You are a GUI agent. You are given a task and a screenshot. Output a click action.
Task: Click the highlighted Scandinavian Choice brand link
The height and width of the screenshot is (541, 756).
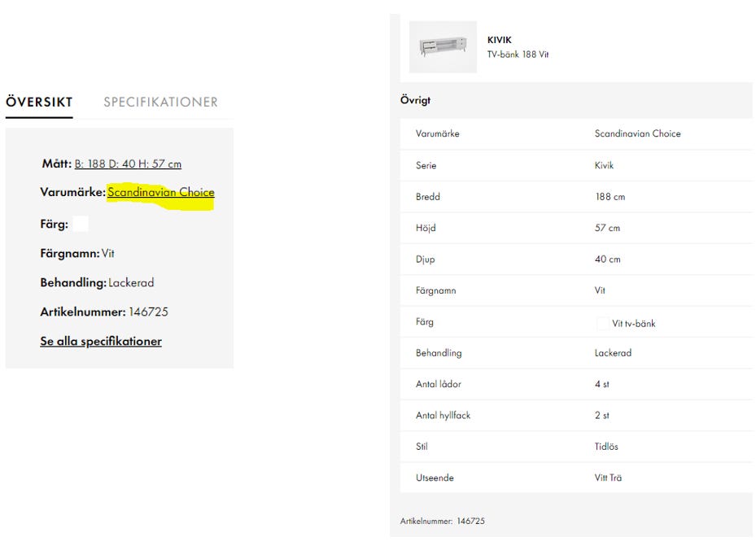pyautogui.click(x=160, y=193)
